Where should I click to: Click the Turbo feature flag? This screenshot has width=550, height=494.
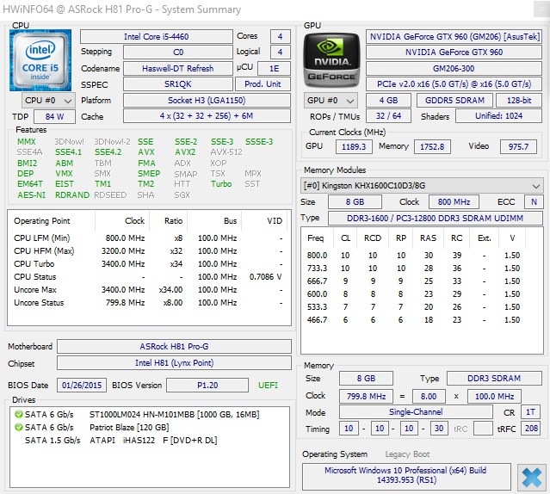pyautogui.click(x=221, y=184)
